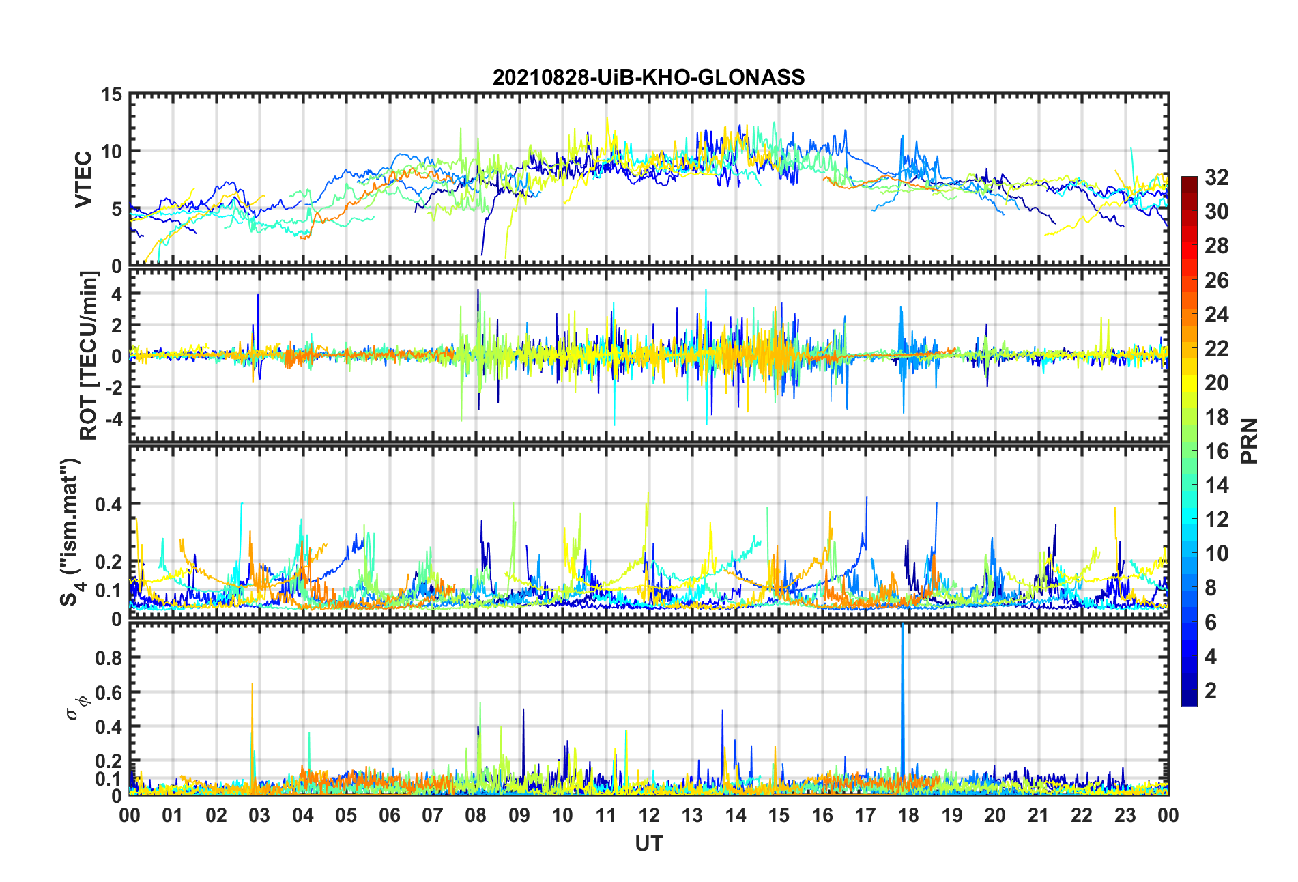Select UT axis hour label 03
The height and width of the screenshot is (882, 1298).
(x=259, y=815)
